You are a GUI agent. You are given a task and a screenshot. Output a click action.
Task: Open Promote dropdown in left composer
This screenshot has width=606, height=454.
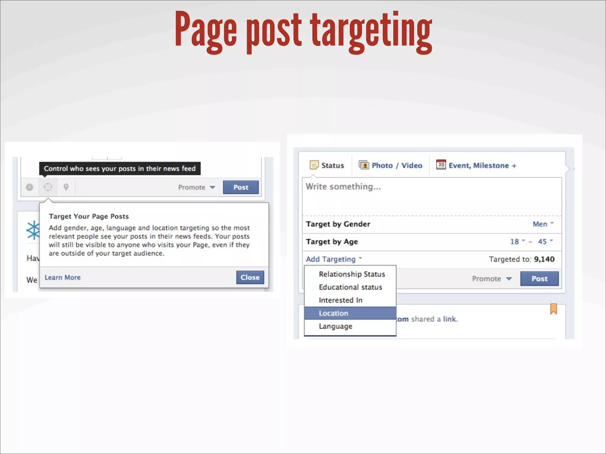click(x=197, y=187)
